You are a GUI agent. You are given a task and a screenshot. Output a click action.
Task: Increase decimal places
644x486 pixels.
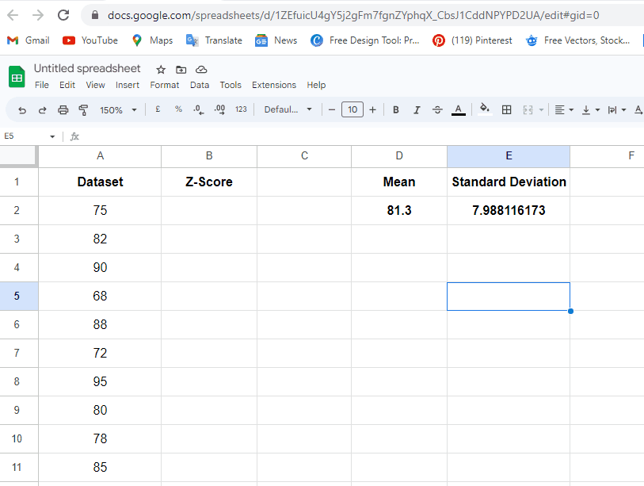pos(219,109)
